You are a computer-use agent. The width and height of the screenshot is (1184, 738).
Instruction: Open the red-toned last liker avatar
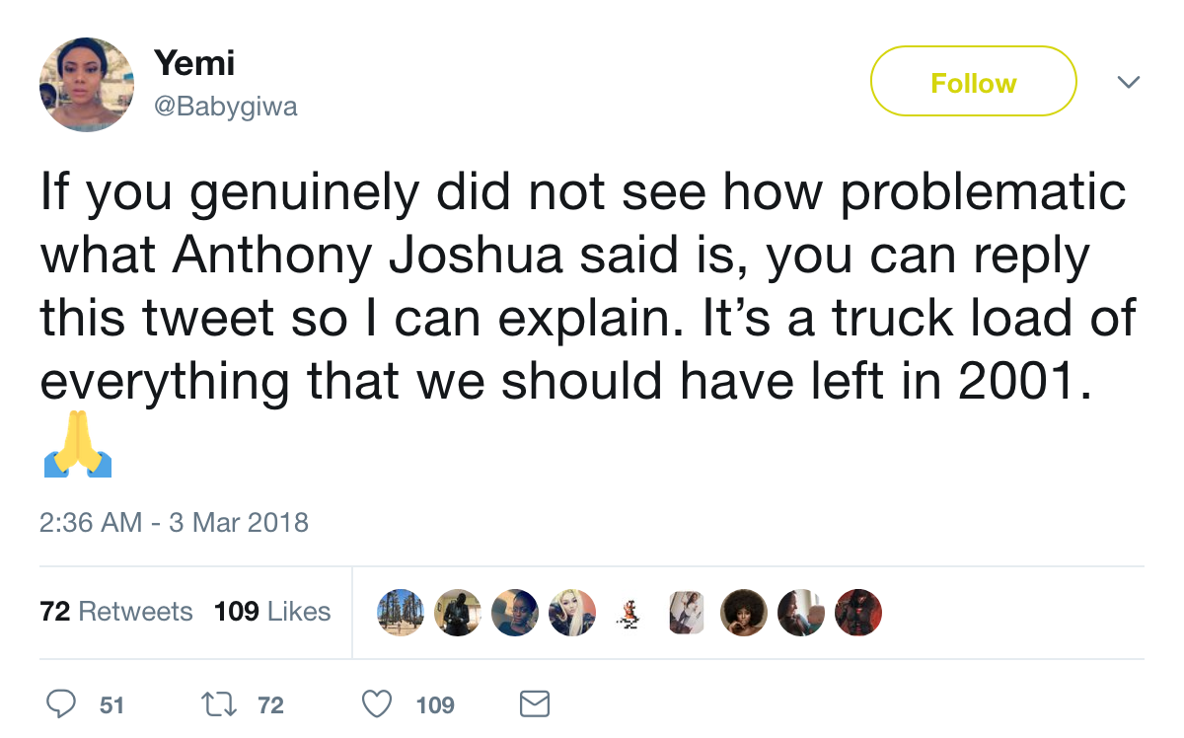click(857, 613)
